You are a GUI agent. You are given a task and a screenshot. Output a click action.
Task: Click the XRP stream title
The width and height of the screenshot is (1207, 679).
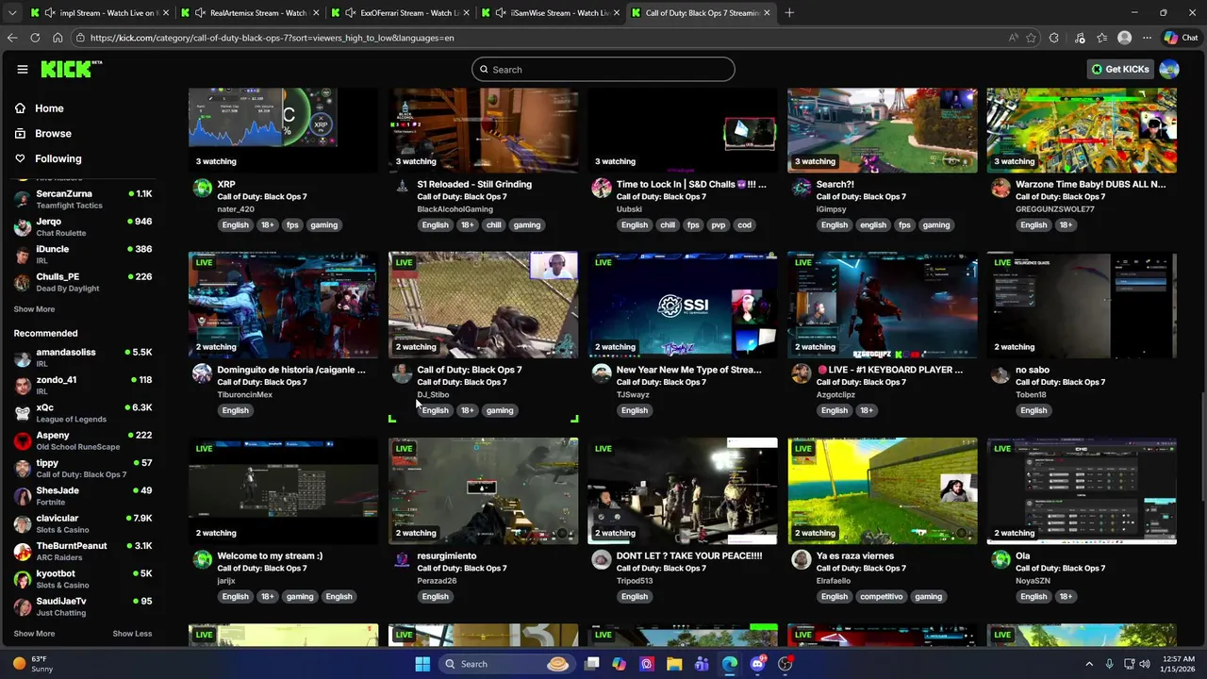point(226,185)
